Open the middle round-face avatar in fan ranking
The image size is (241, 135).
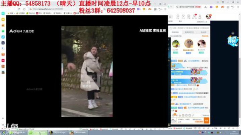pyautogui.click(x=188, y=43)
